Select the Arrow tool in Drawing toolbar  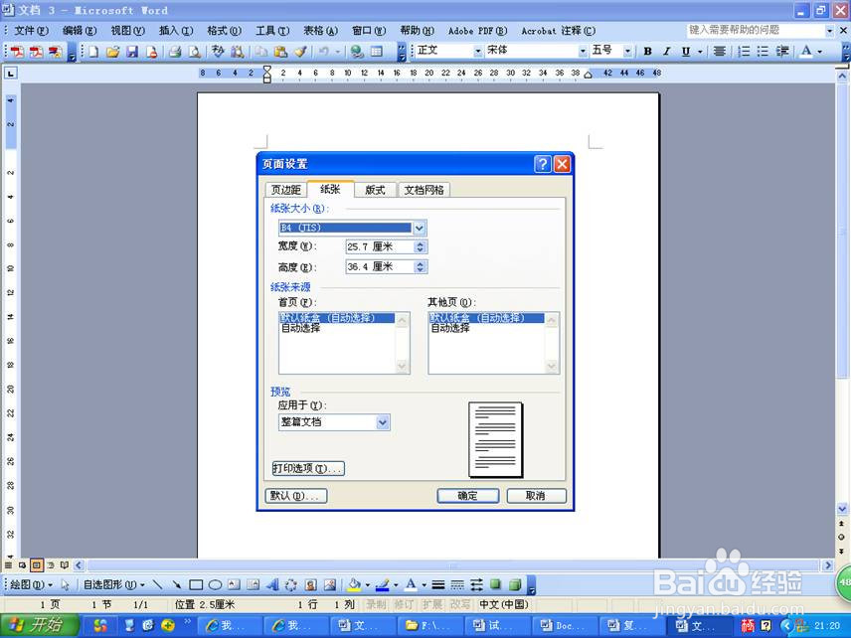coord(177,584)
